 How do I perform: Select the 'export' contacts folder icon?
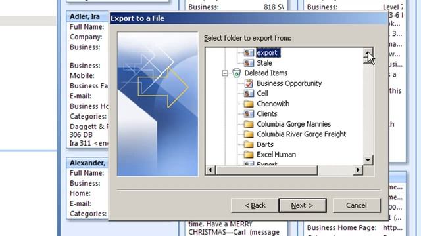click(x=249, y=52)
